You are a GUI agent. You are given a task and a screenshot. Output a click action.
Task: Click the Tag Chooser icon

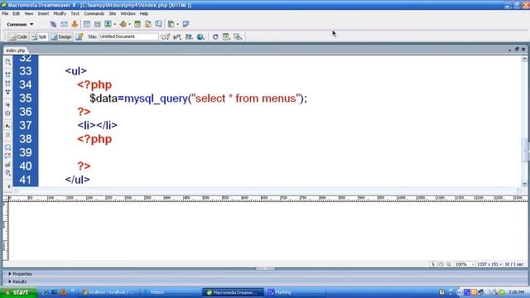[185, 24]
